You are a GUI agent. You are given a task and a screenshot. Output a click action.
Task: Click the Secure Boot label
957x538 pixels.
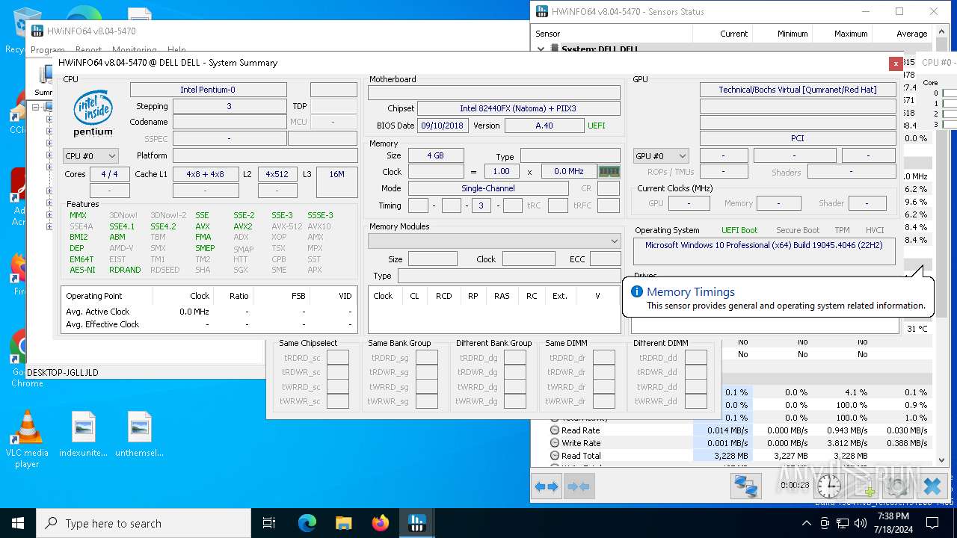(x=798, y=230)
